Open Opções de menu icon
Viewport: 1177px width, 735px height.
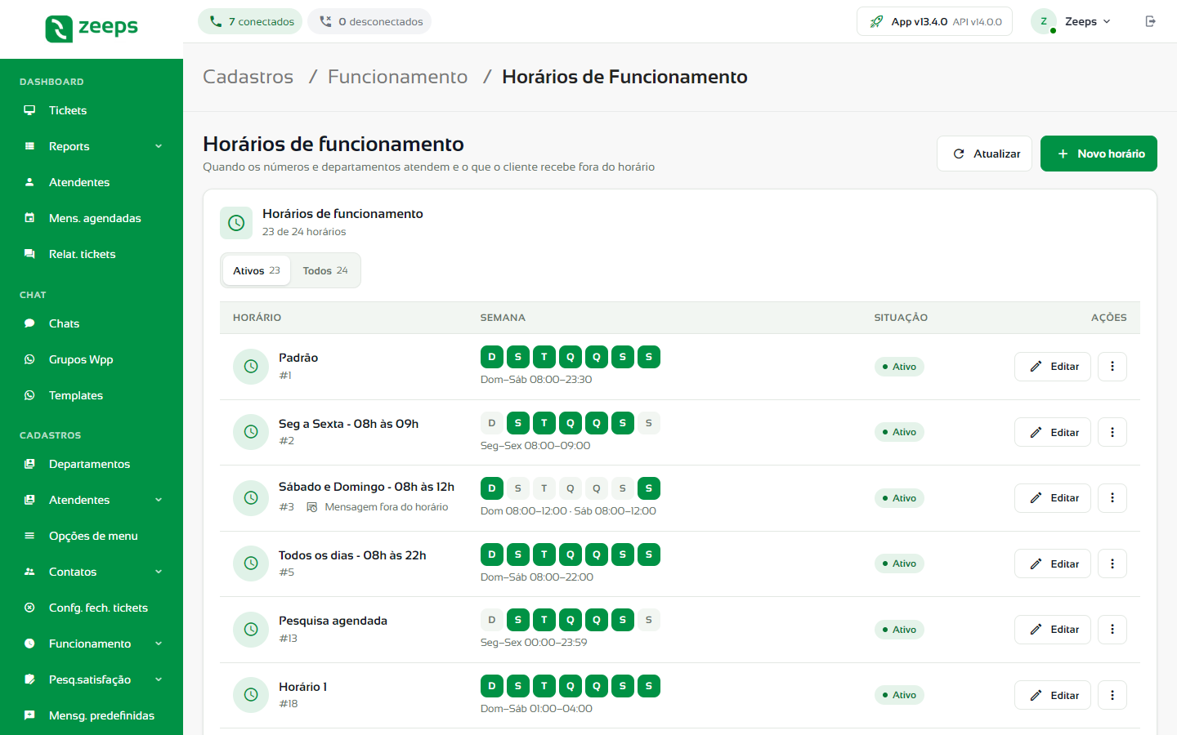click(x=29, y=536)
